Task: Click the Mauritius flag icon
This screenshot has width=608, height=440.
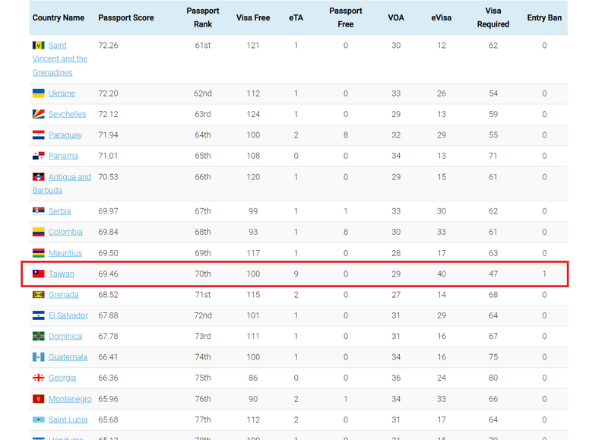Action: (38, 253)
